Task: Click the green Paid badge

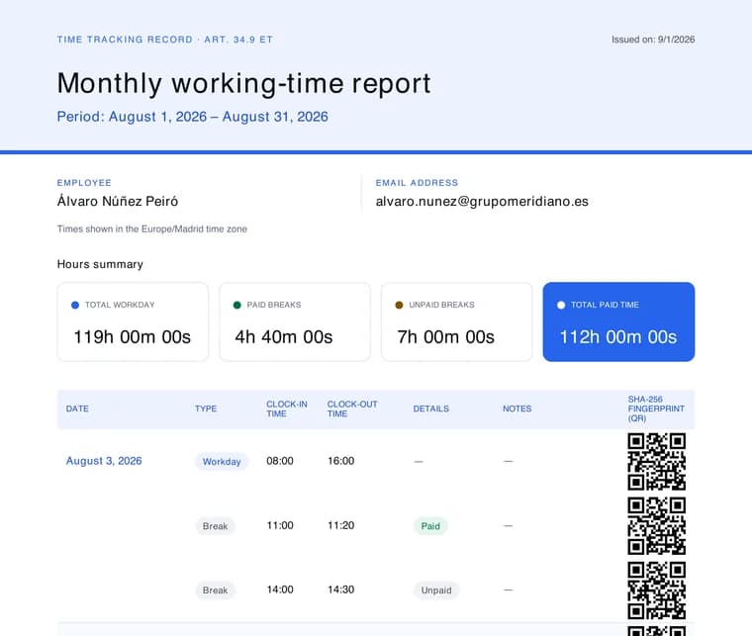Action: pyautogui.click(x=430, y=526)
